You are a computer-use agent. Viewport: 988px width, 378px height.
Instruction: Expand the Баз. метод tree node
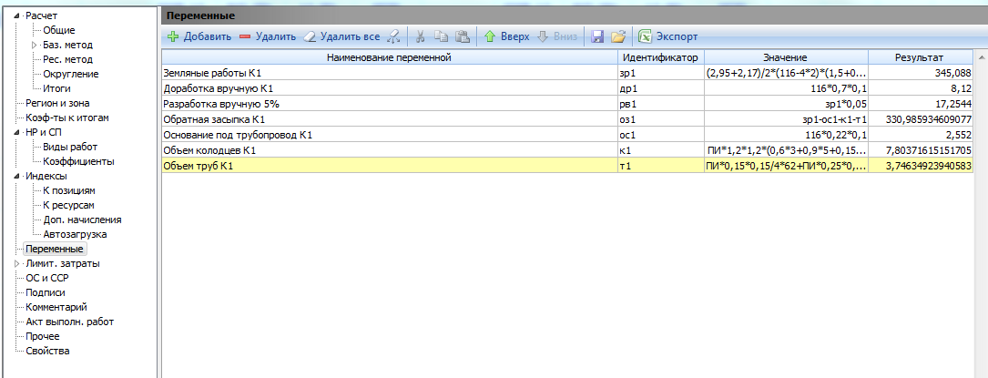click(x=35, y=45)
